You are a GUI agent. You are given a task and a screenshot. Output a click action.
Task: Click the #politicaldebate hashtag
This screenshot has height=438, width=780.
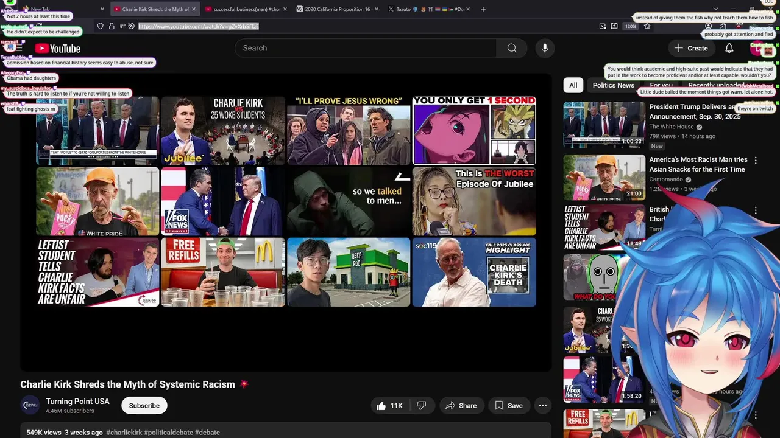click(x=168, y=433)
